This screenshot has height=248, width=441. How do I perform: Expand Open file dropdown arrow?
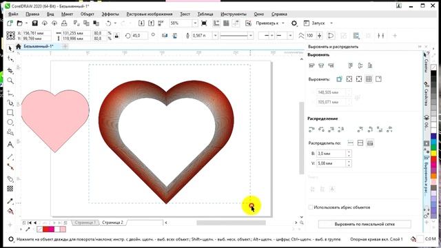pos(26,23)
